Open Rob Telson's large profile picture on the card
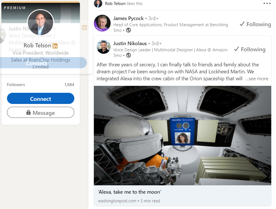 tap(41, 23)
